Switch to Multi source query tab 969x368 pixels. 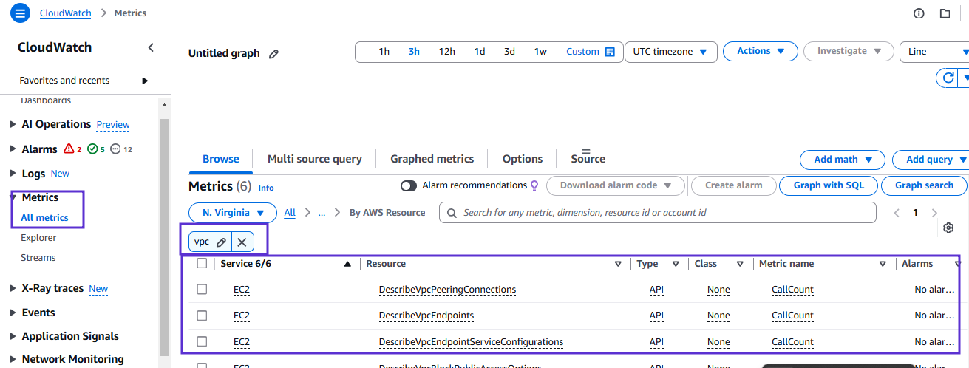pyautogui.click(x=315, y=159)
